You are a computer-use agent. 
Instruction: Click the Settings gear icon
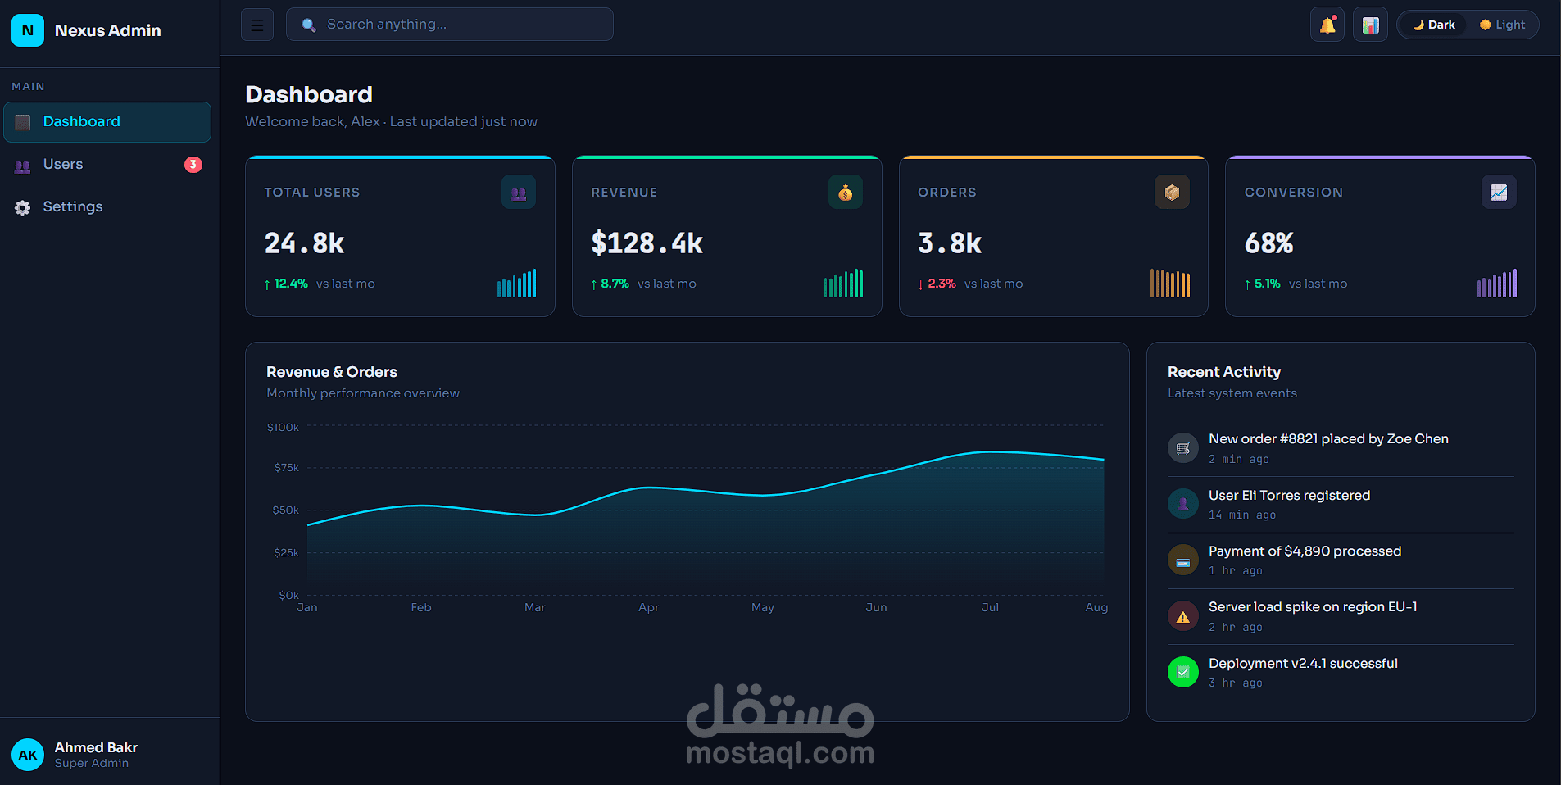[x=23, y=208]
